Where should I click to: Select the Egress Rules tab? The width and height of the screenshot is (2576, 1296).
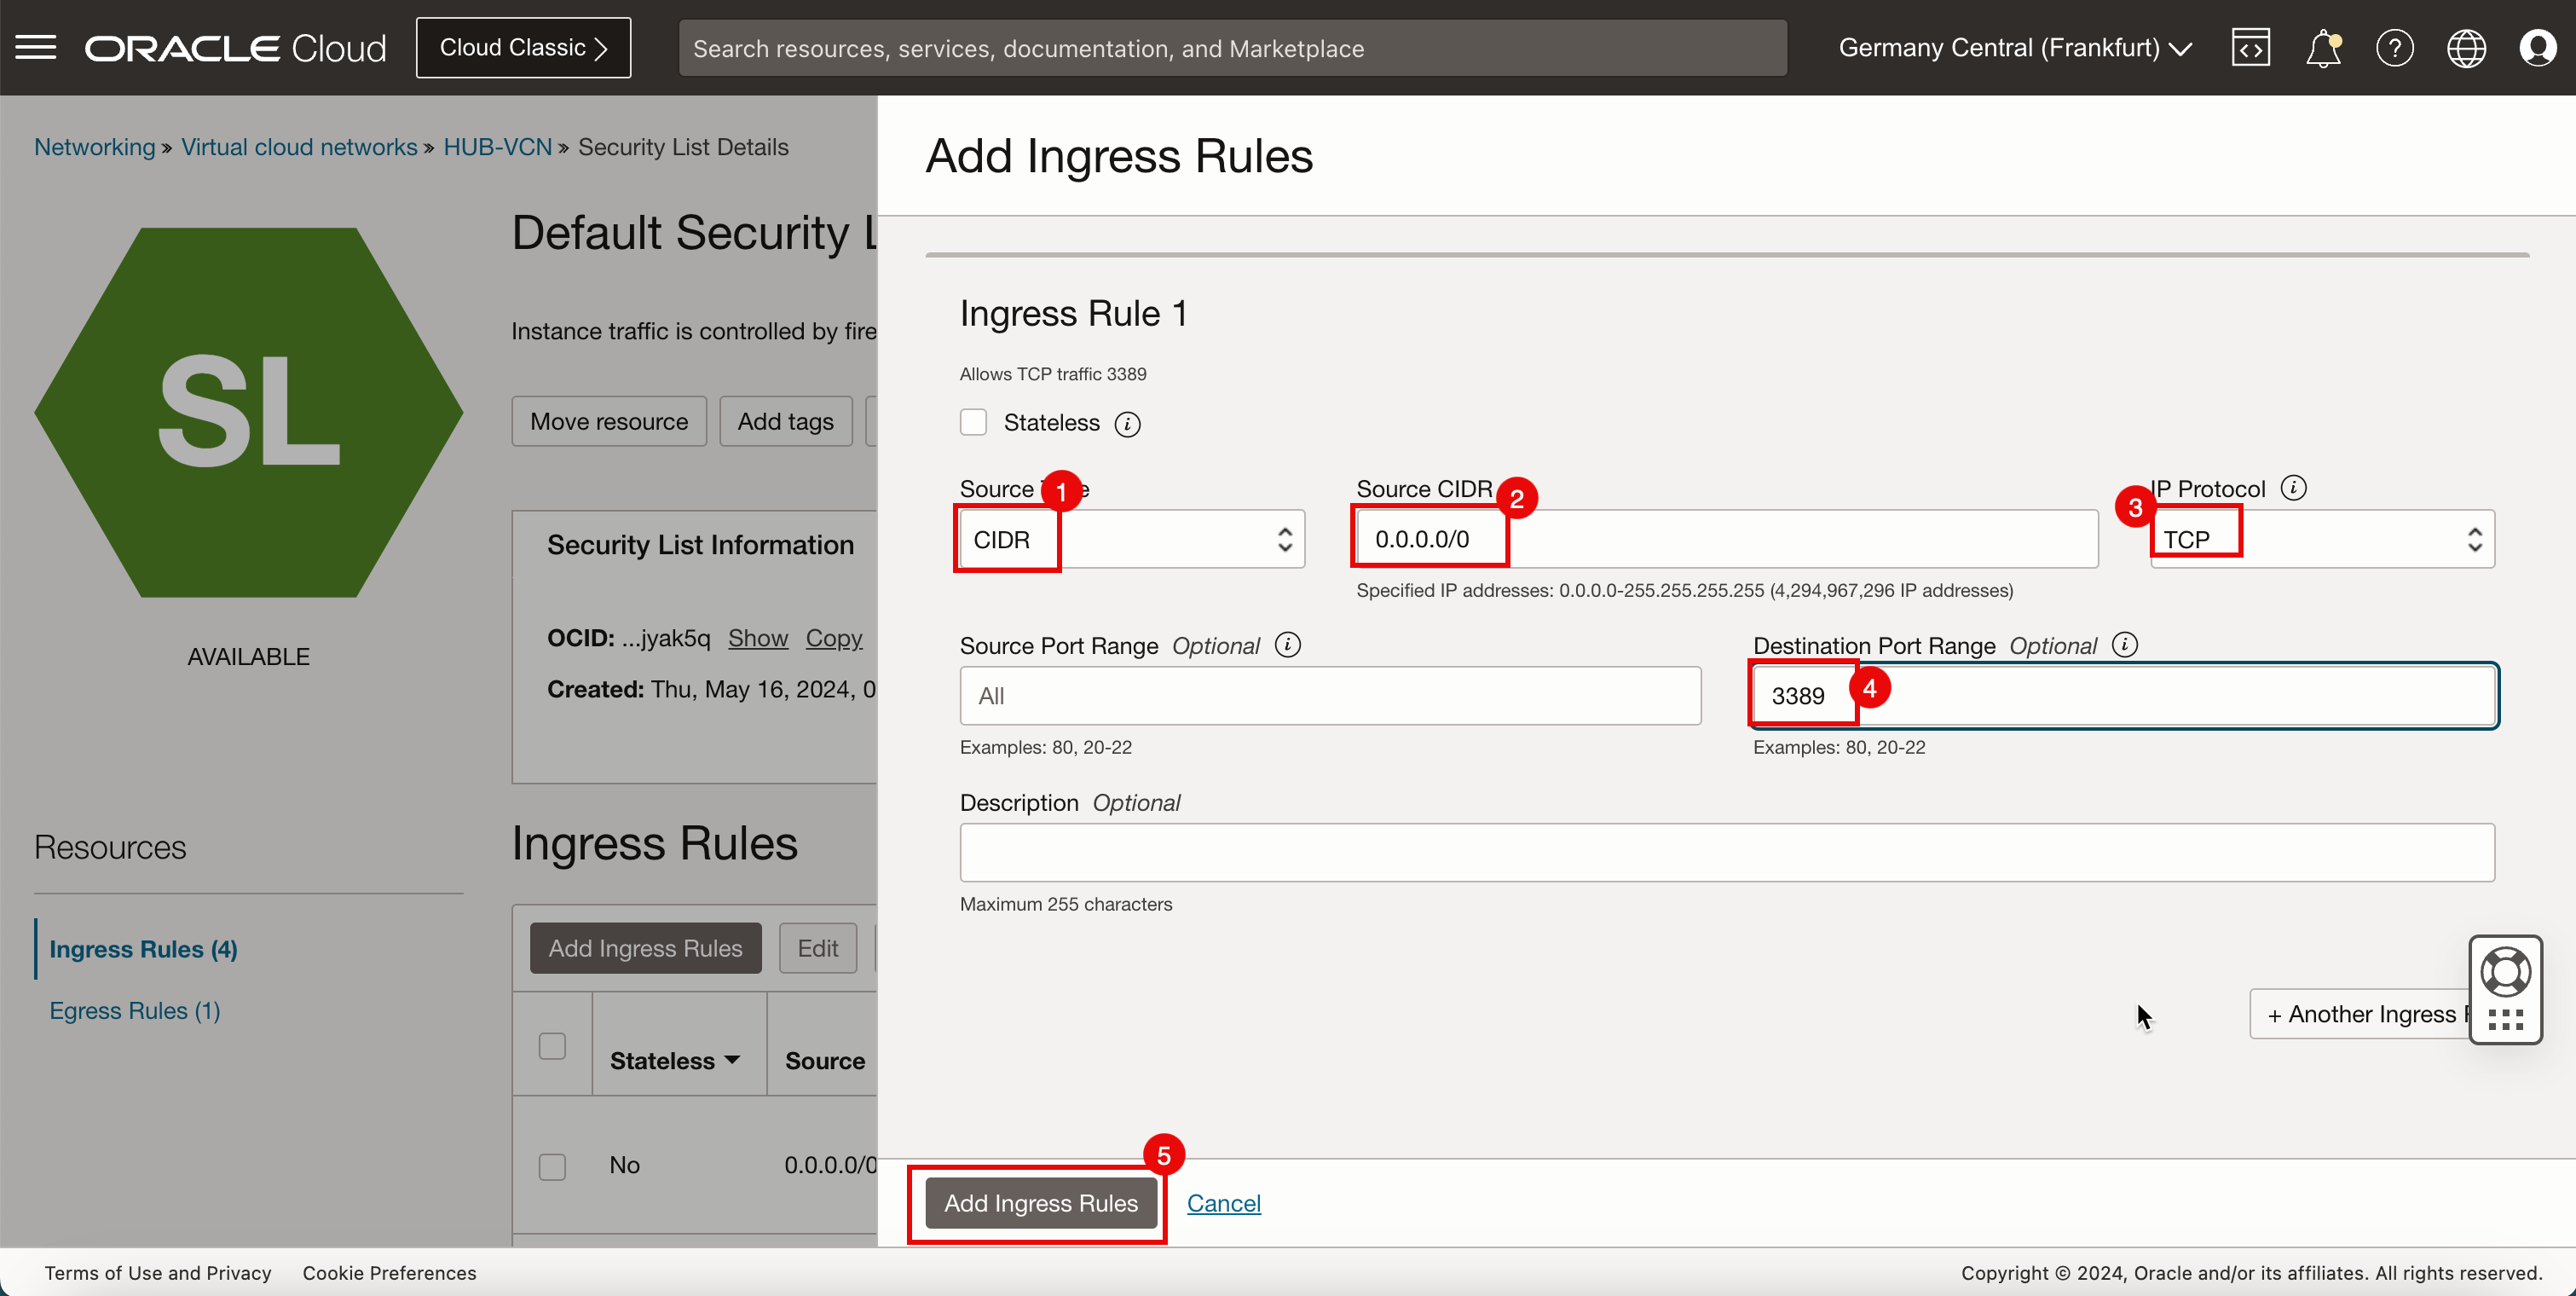134,1009
